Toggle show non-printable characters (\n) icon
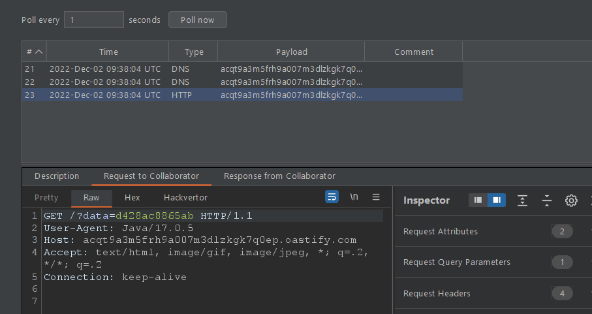This screenshot has height=314, width=592. (354, 197)
